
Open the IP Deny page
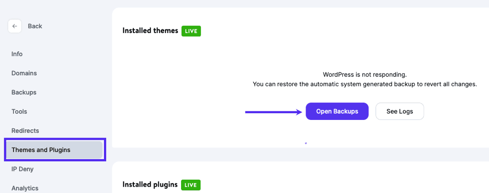(22, 169)
